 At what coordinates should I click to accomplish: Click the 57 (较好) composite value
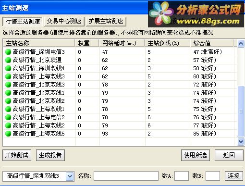point(205,60)
